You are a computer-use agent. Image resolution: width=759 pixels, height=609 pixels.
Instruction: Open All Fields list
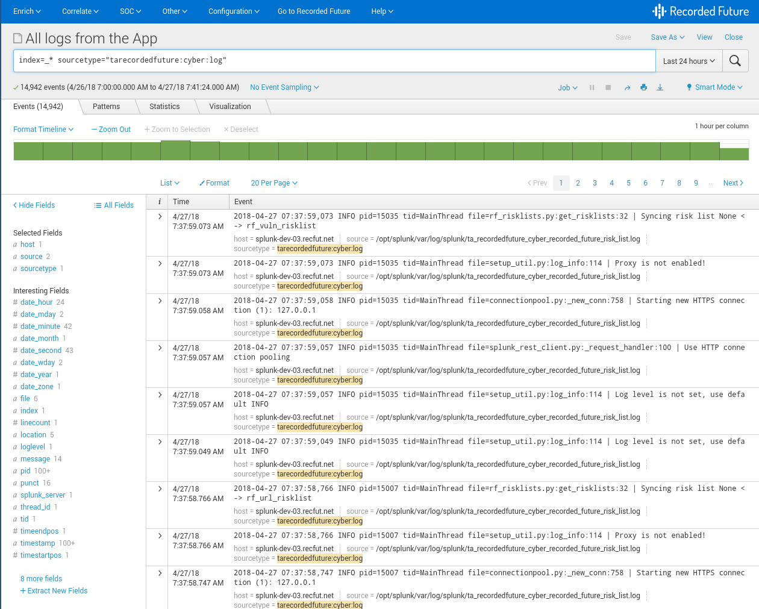tap(114, 205)
